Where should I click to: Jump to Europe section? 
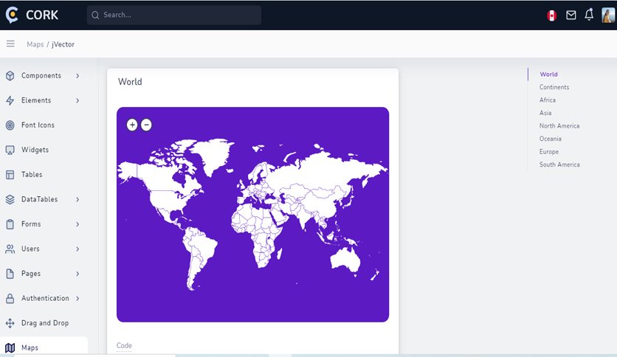[549, 152]
